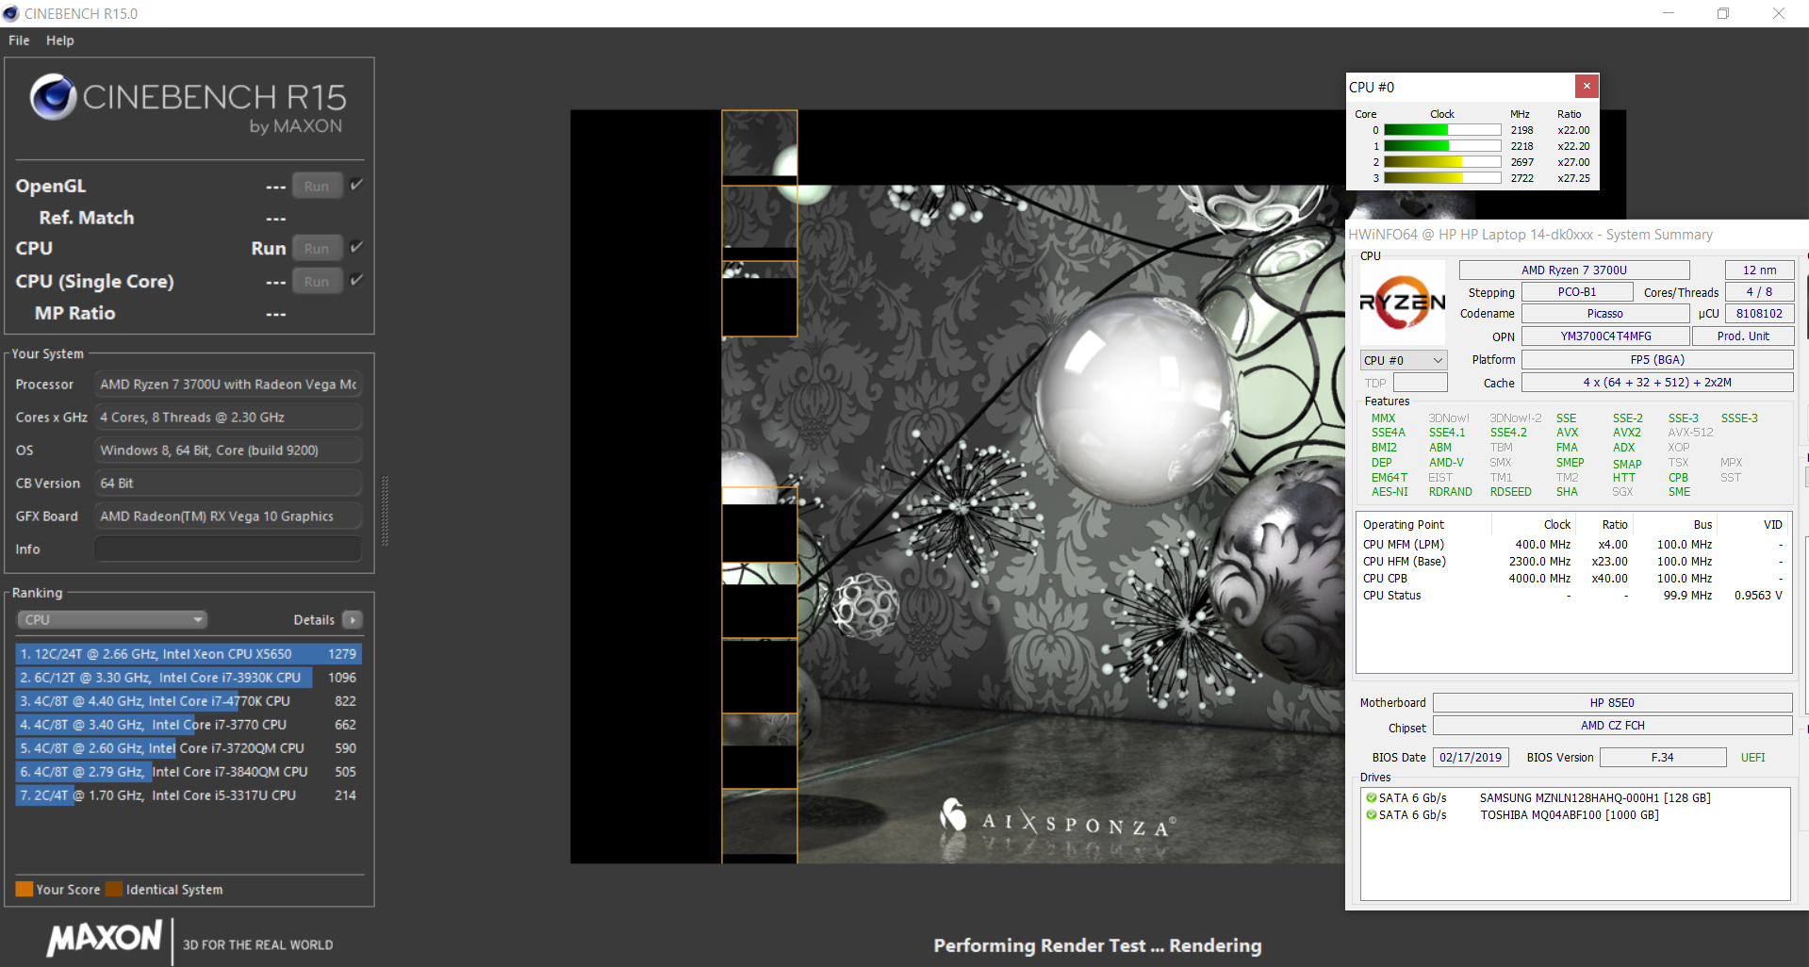The width and height of the screenshot is (1809, 967).
Task: Click core 3 clock bar in CPU #0
Action: click(x=1442, y=178)
